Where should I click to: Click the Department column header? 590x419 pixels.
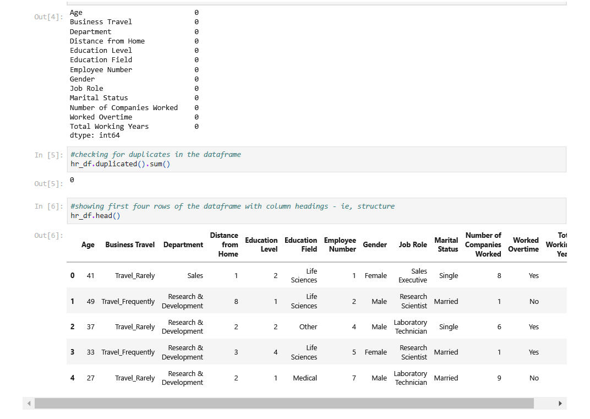click(183, 244)
